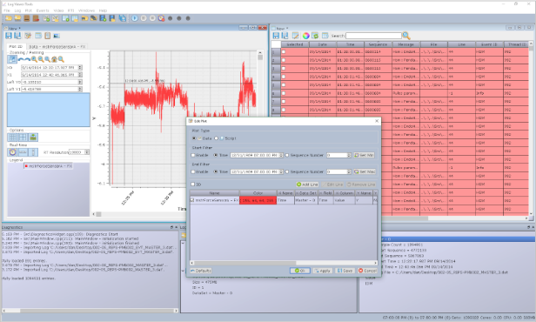Viewport: 536px width, 322px height.
Task: Select the Script plot type radio button
Action: pyautogui.click(x=216, y=138)
